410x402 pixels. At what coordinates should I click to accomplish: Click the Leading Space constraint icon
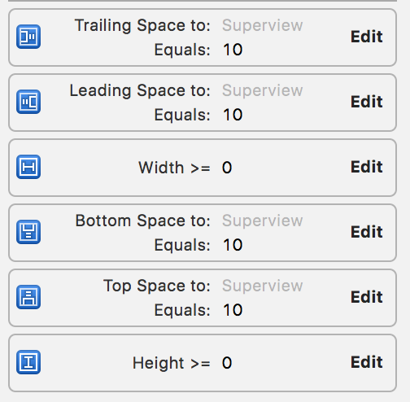click(x=28, y=102)
